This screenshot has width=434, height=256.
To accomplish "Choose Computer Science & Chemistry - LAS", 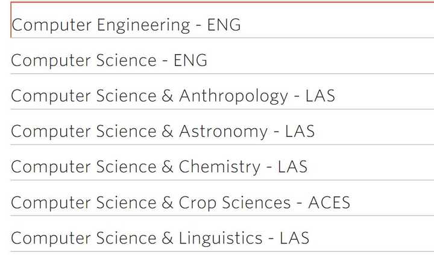I will (x=222, y=162).
